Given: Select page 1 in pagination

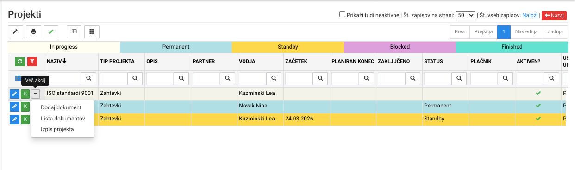Looking at the screenshot, I should click(504, 32).
